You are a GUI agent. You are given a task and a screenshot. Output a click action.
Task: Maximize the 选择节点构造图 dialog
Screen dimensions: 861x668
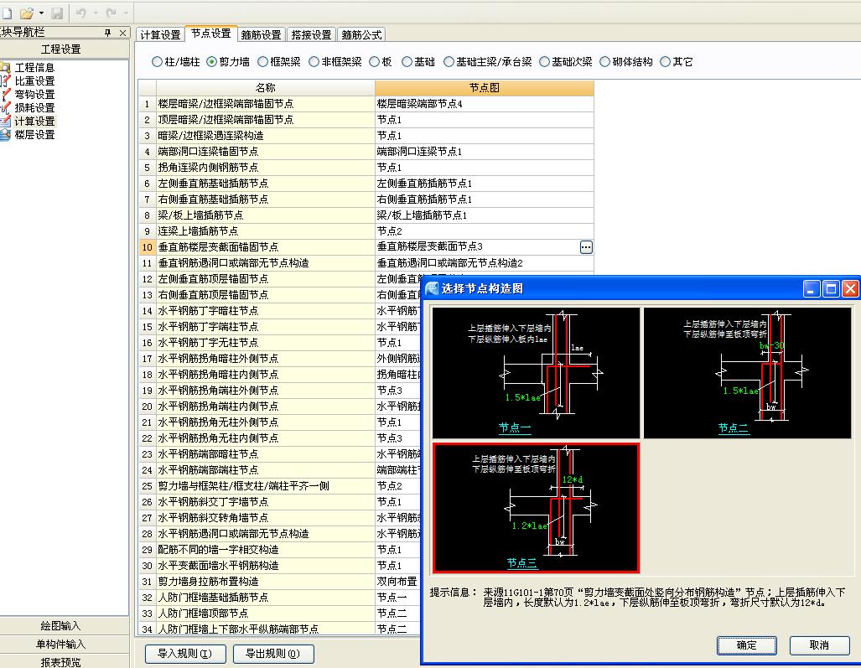(831, 288)
